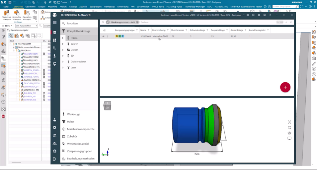Open Zerspanungsgruppen section

pyautogui.click(x=79, y=151)
